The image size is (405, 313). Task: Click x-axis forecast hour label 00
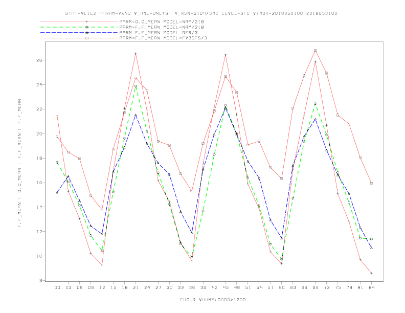pyautogui.click(x=57, y=287)
